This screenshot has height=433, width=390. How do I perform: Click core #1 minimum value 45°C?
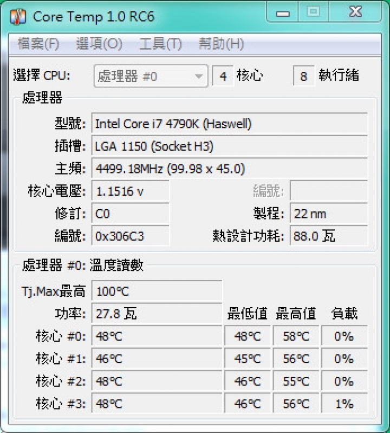point(247,359)
